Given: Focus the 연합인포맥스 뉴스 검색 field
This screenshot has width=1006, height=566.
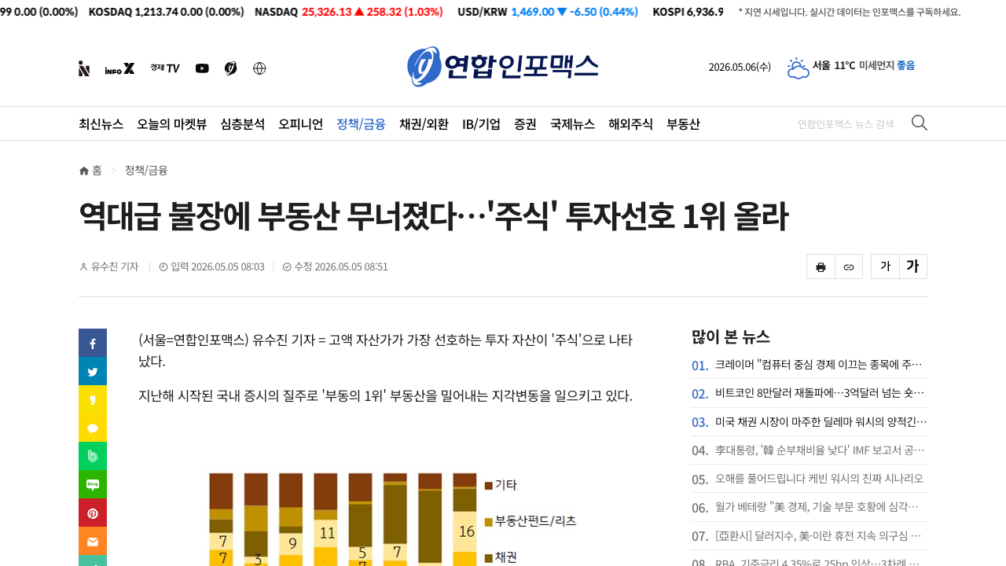Looking at the screenshot, I should (849, 123).
